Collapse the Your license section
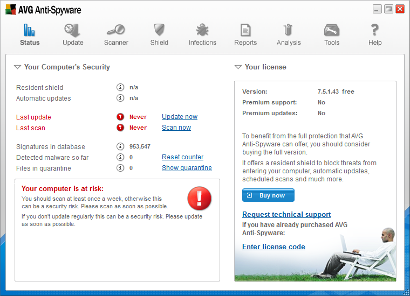 pyautogui.click(x=238, y=67)
